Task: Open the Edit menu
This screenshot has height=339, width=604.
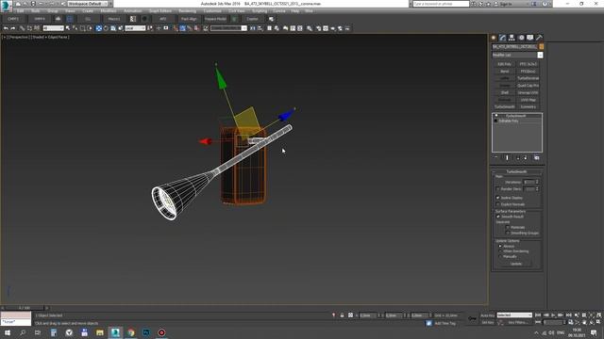Action: 20,11
